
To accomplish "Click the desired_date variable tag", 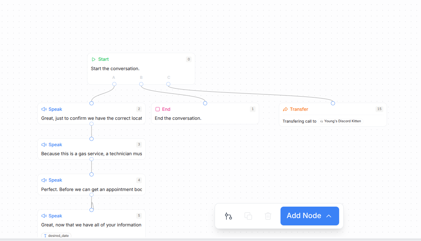I will point(56,235).
